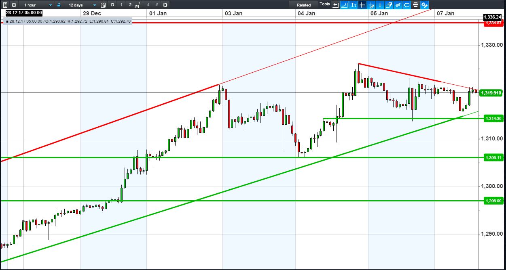Screen dimensions: 506x270
Task: Select chart layout preset 5
Action: 157,5
